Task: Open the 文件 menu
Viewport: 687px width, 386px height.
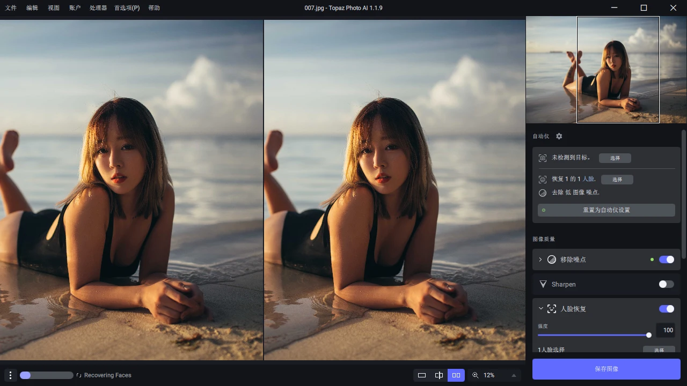Action: tap(11, 8)
